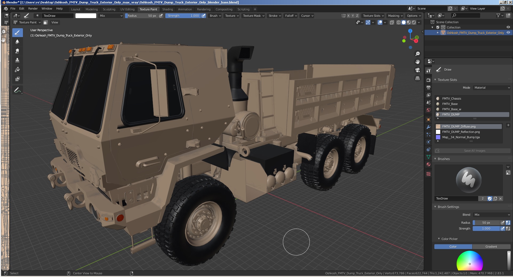Select the Gradient button in Color Picker
Screen dimensions: 513x277
pyautogui.click(x=491, y=247)
